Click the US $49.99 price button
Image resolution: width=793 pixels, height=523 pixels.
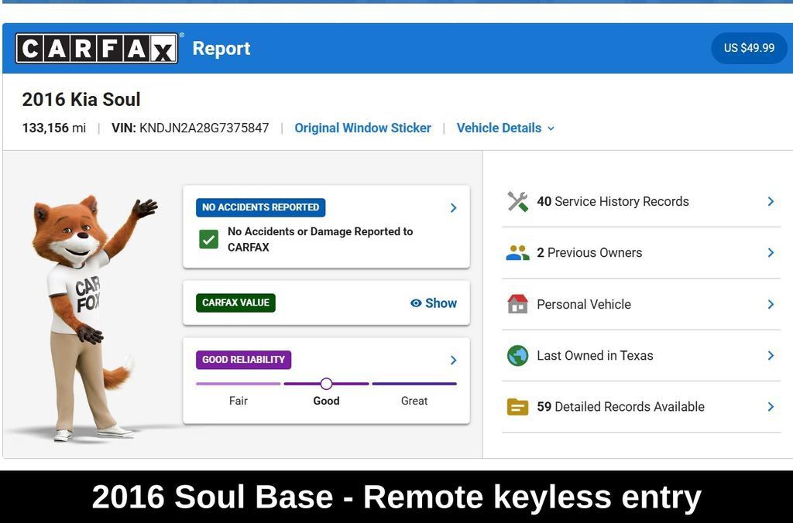pyautogui.click(x=749, y=48)
